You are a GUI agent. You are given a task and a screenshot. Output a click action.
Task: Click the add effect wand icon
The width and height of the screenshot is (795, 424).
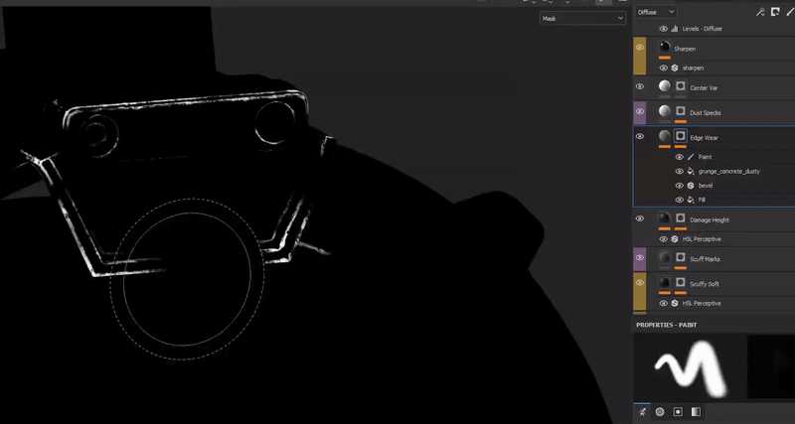760,12
